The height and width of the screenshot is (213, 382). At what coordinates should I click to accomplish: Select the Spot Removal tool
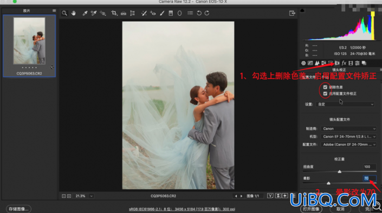tap(144, 13)
